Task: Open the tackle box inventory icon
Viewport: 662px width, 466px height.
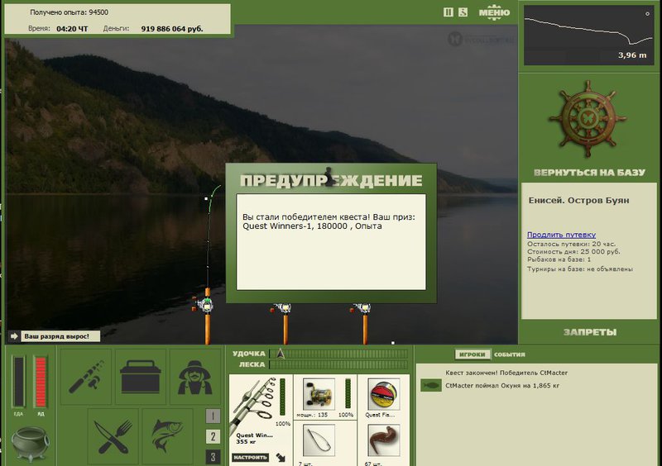Action: coord(141,377)
